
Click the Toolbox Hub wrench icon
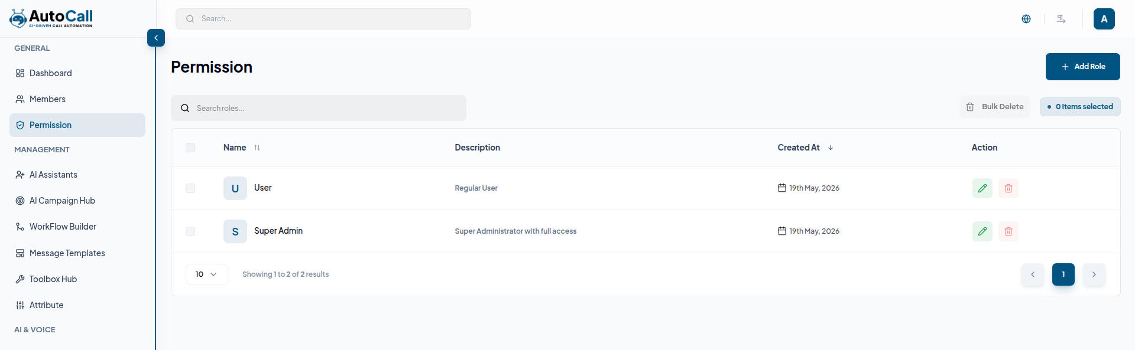pyautogui.click(x=20, y=279)
